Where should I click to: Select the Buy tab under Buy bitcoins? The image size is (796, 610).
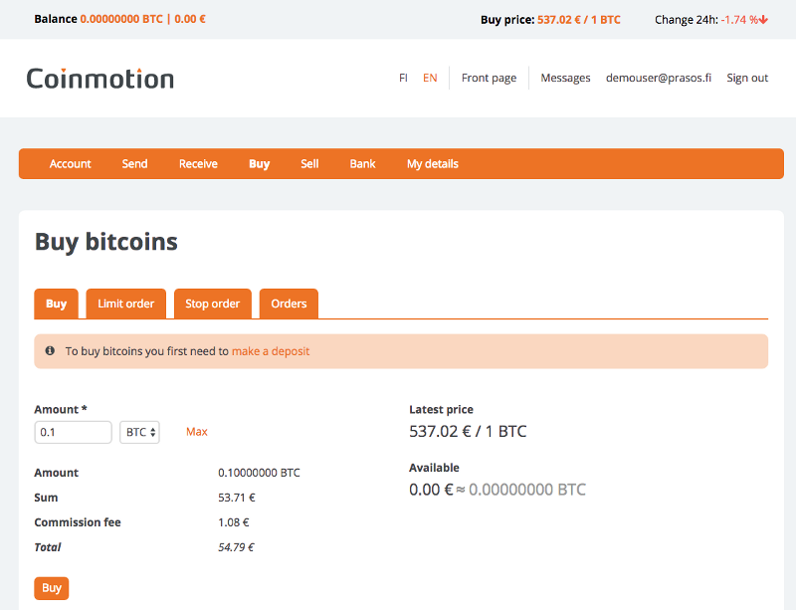click(57, 304)
